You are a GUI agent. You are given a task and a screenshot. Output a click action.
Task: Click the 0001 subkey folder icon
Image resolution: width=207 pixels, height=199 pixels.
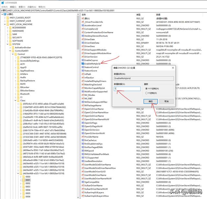(x=24, y=180)
